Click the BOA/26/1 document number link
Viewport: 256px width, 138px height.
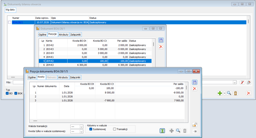coord(18,22)
